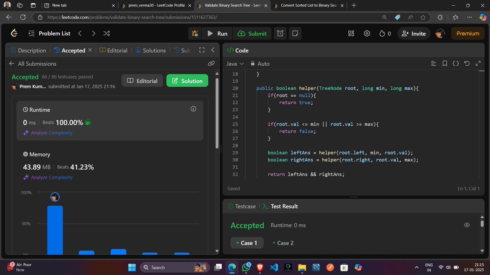Invite a collaborator
The width and height of the screenshot is (490, 275).
tap(414, 33)
